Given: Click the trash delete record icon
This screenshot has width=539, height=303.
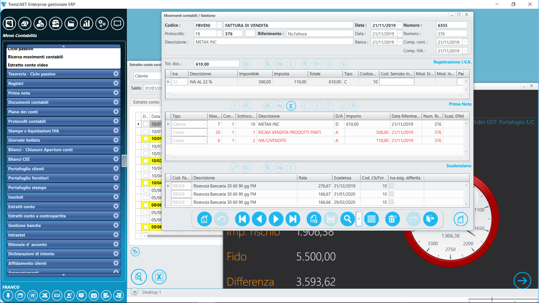Looking at the screenshot, I should [392, 219].
